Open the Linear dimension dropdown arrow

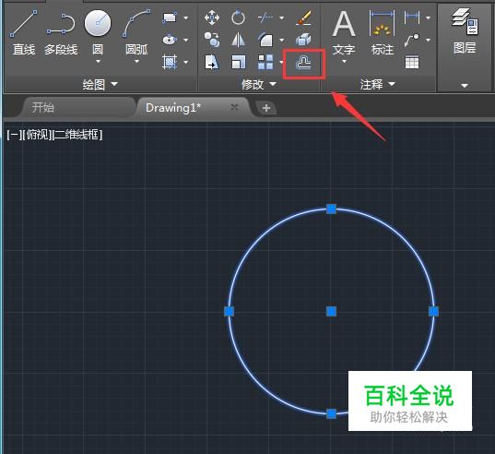point(429,18)
